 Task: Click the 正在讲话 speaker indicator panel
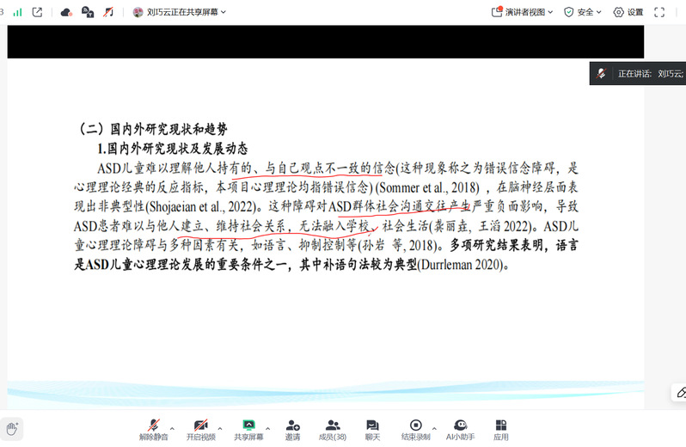coord(640,74)
